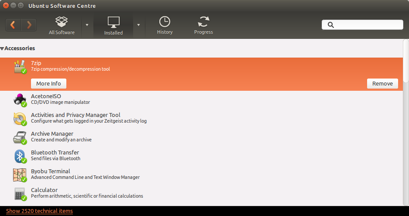409x216 pixels.
Task: Click the Zeitgeist activity log description
Action: [89, 121]
